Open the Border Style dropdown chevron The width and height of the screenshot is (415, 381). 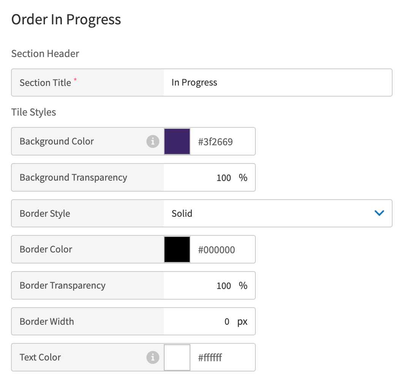[379, 213]
